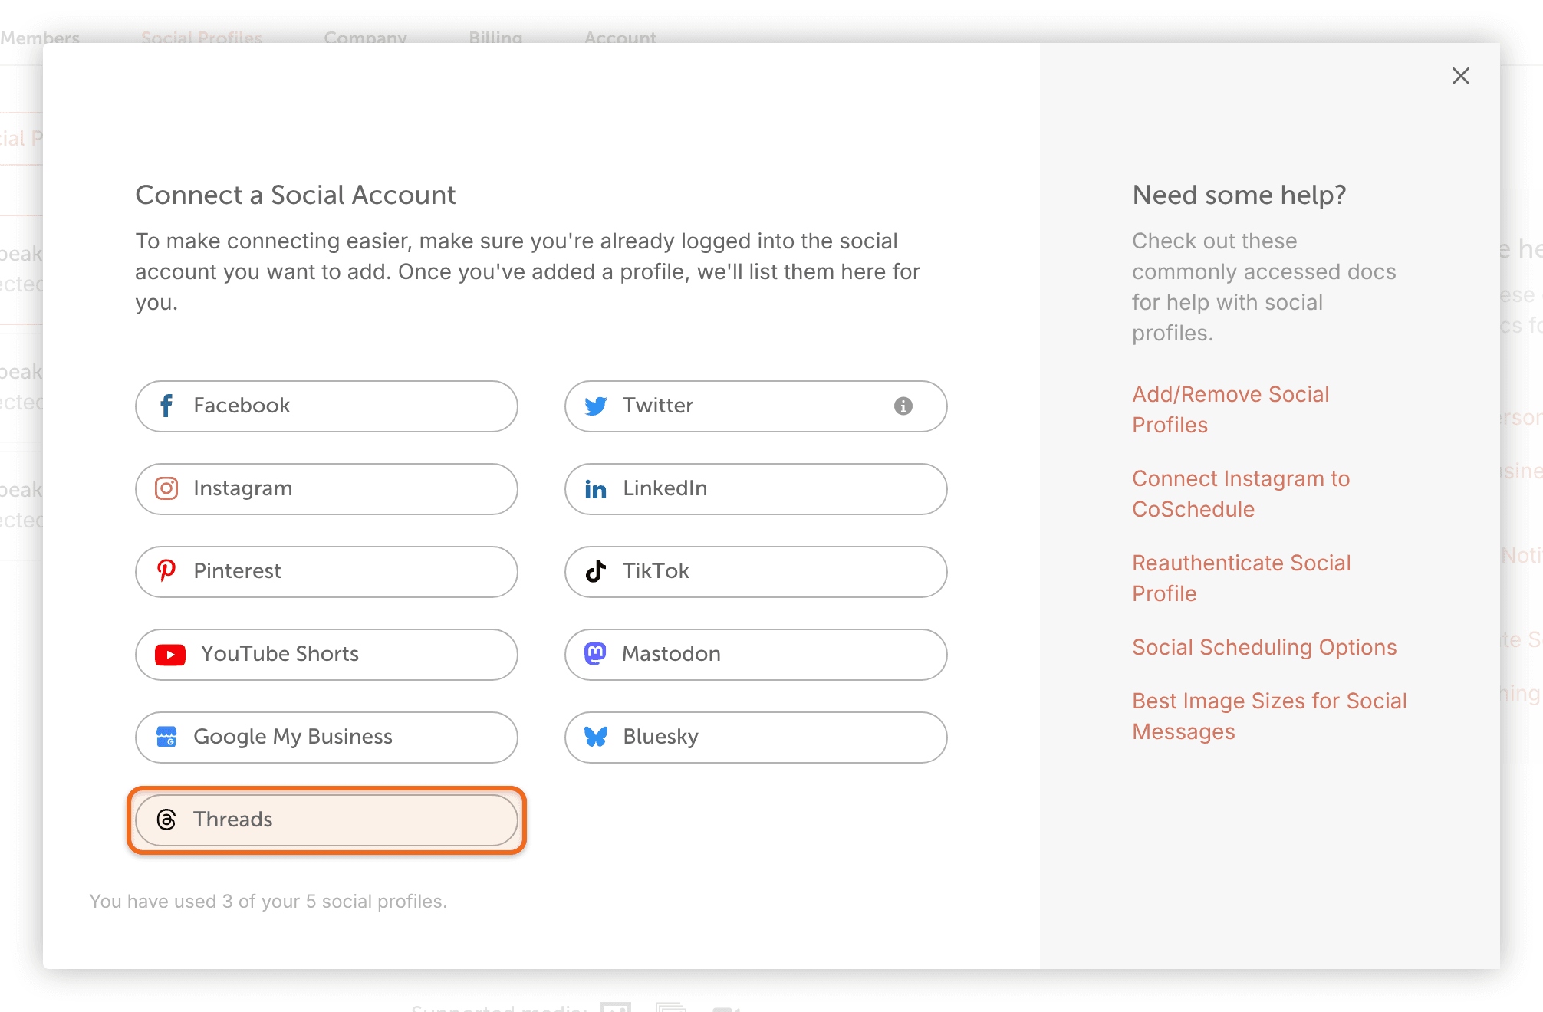Click the Facebook logo icon
This screenshot has width=1543, height=1012.
tap(166, 406)
